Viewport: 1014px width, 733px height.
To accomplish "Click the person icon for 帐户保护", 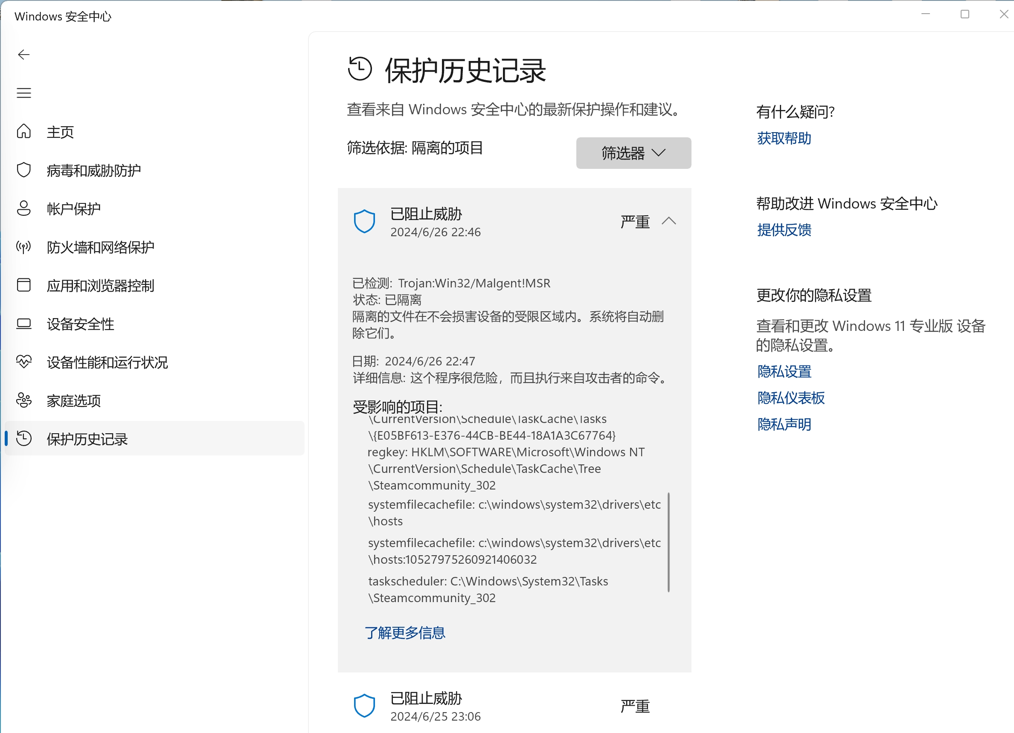I will click(24, 208).
